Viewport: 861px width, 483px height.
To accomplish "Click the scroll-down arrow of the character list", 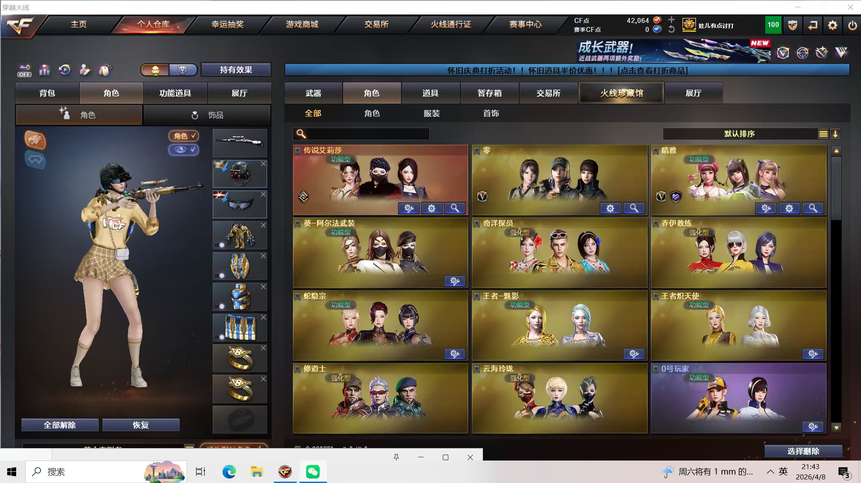I will coord(836,427).
